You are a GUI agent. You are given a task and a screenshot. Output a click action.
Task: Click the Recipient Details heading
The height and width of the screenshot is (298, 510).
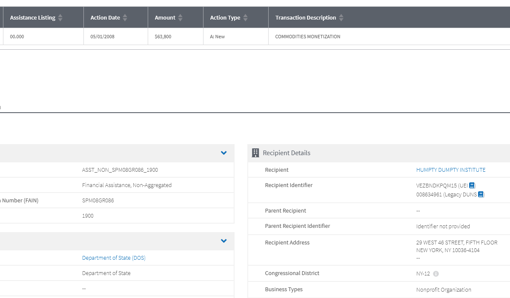point(287,153)
